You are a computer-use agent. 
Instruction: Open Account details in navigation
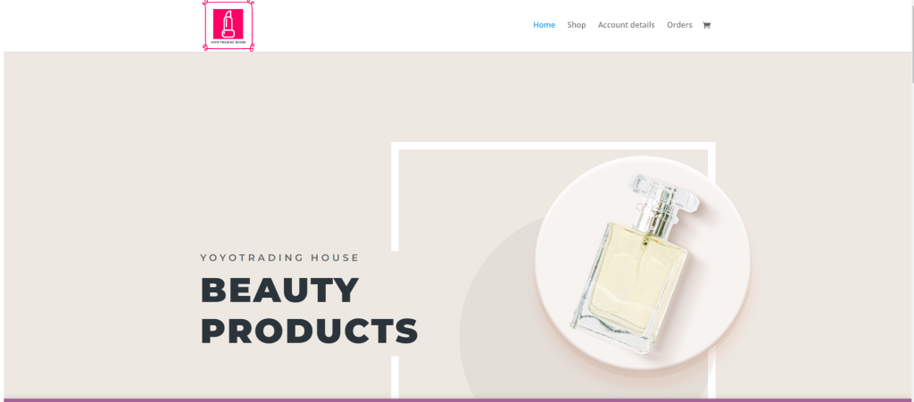click(626, 25)
